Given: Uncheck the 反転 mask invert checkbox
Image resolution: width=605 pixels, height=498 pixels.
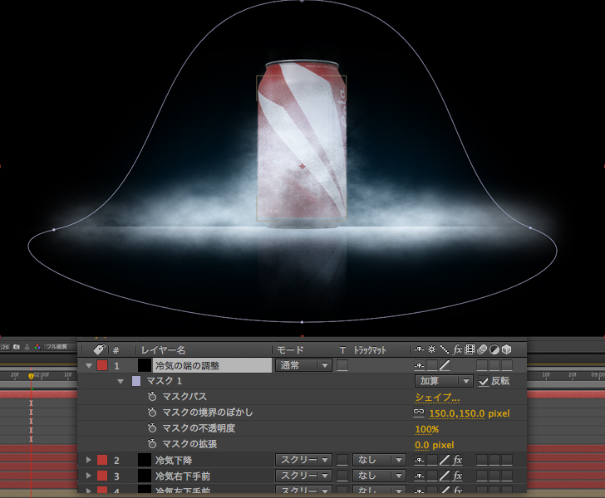Looking at the screenshot, I should pos(484,382).
